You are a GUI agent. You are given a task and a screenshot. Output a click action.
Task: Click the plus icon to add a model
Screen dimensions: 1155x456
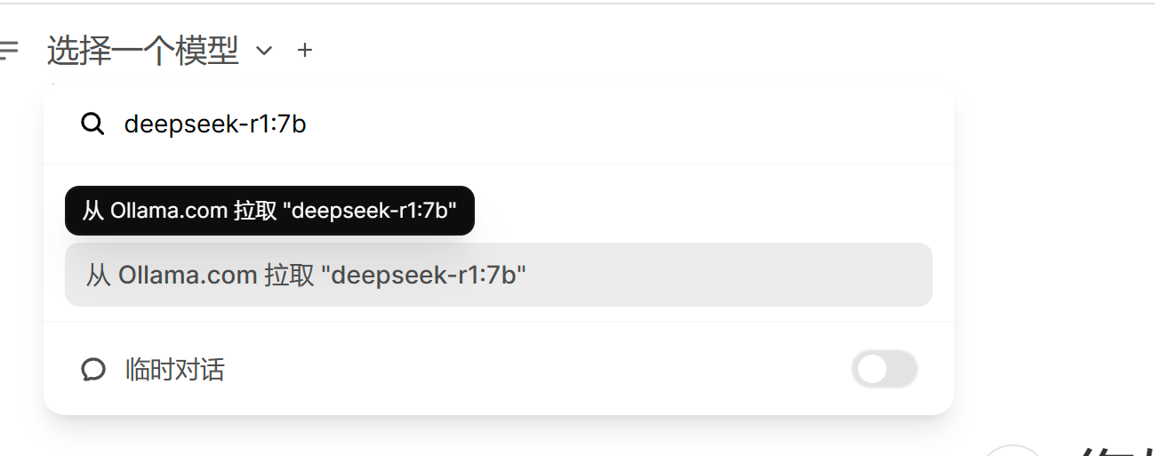point(305,51)
